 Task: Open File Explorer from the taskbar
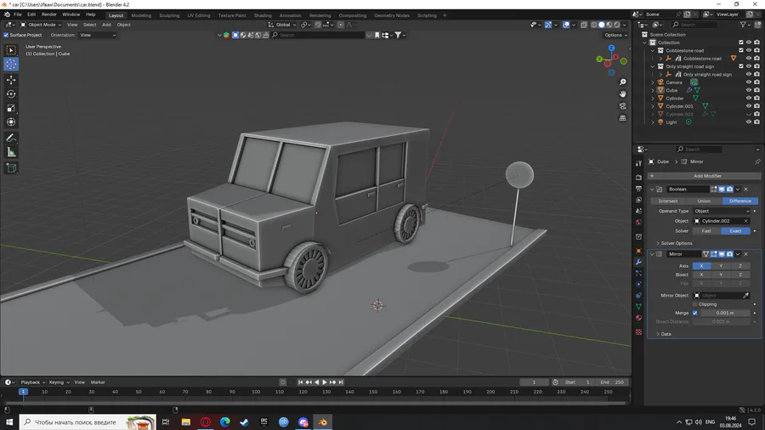186,422
